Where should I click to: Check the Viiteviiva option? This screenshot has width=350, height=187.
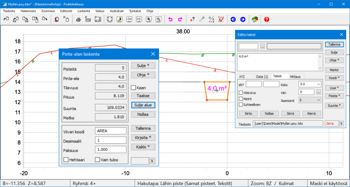click(x=241, y=93)
